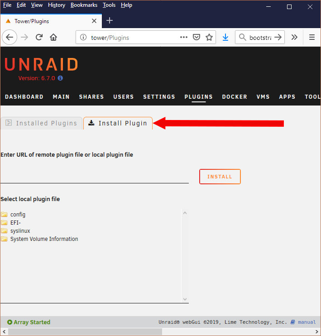Screen dimensions: 321x336
Task: Switch to Installed Plugins tab
Action: tap(41, 123)
